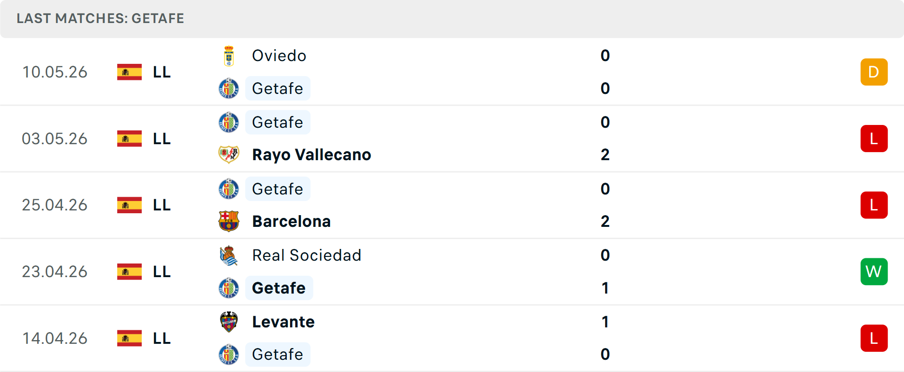Click the orange D draw badge

point(874,72)
